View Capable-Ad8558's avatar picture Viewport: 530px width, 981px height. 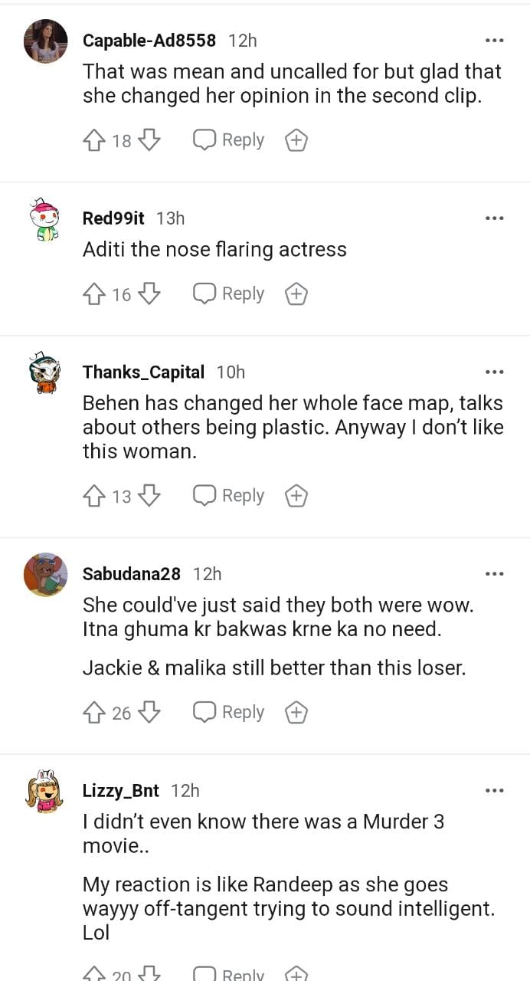[45, 41]
